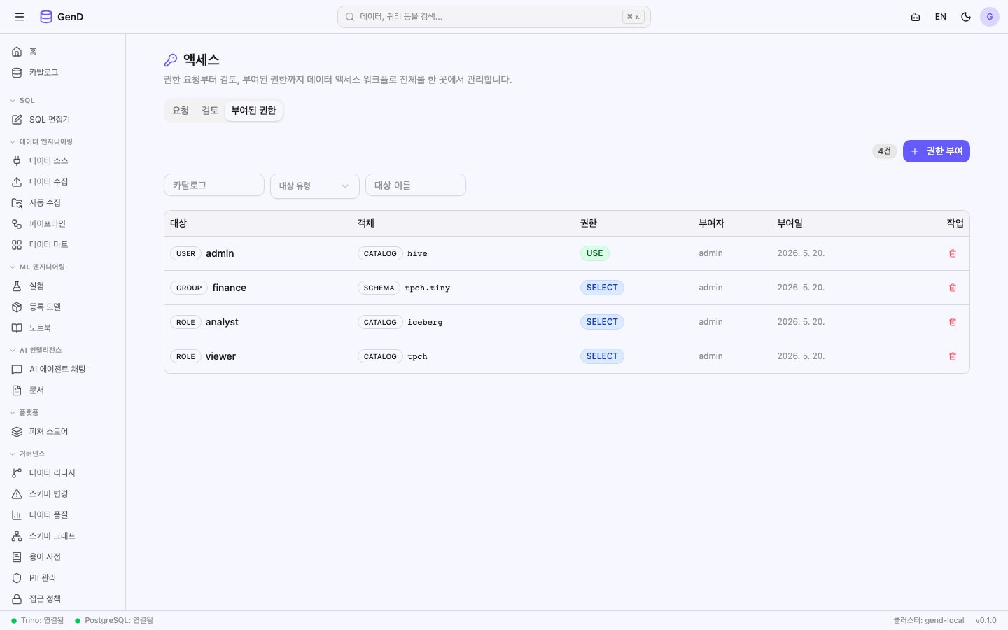
Task: Open 접근 정책 in the sidebar
Action: [x=63, y=599]
